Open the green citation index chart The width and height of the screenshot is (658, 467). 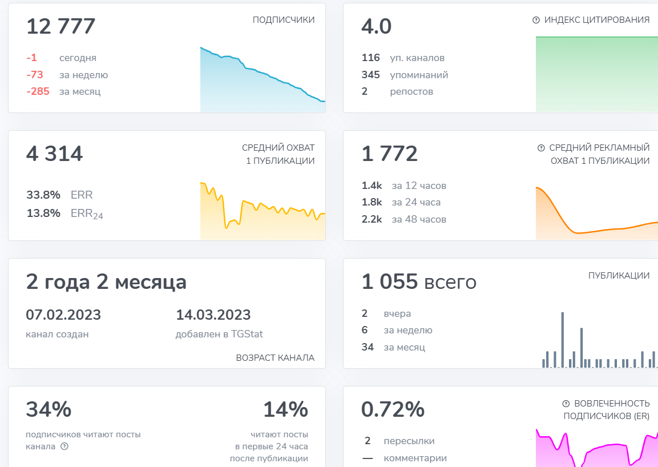[597, 74]
